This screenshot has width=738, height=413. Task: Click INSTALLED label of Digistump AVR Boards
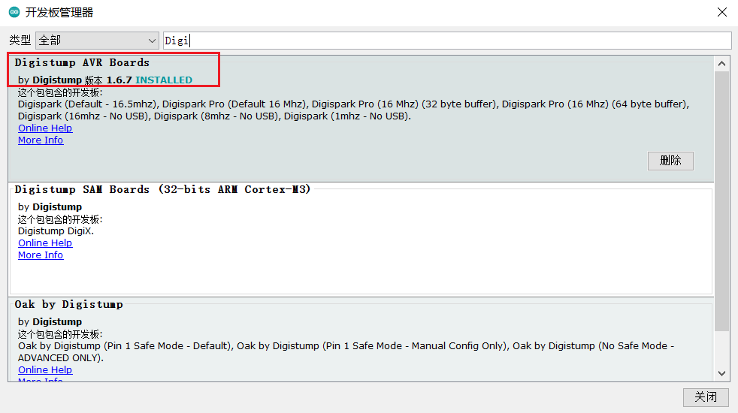pyautogui.click(x=164, y=80)
